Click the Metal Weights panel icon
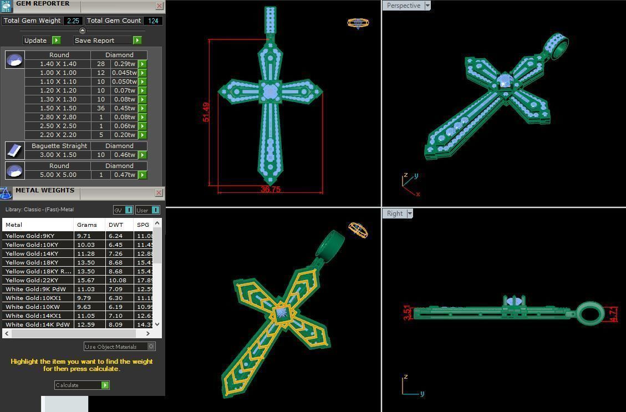 tap(6, 193)
